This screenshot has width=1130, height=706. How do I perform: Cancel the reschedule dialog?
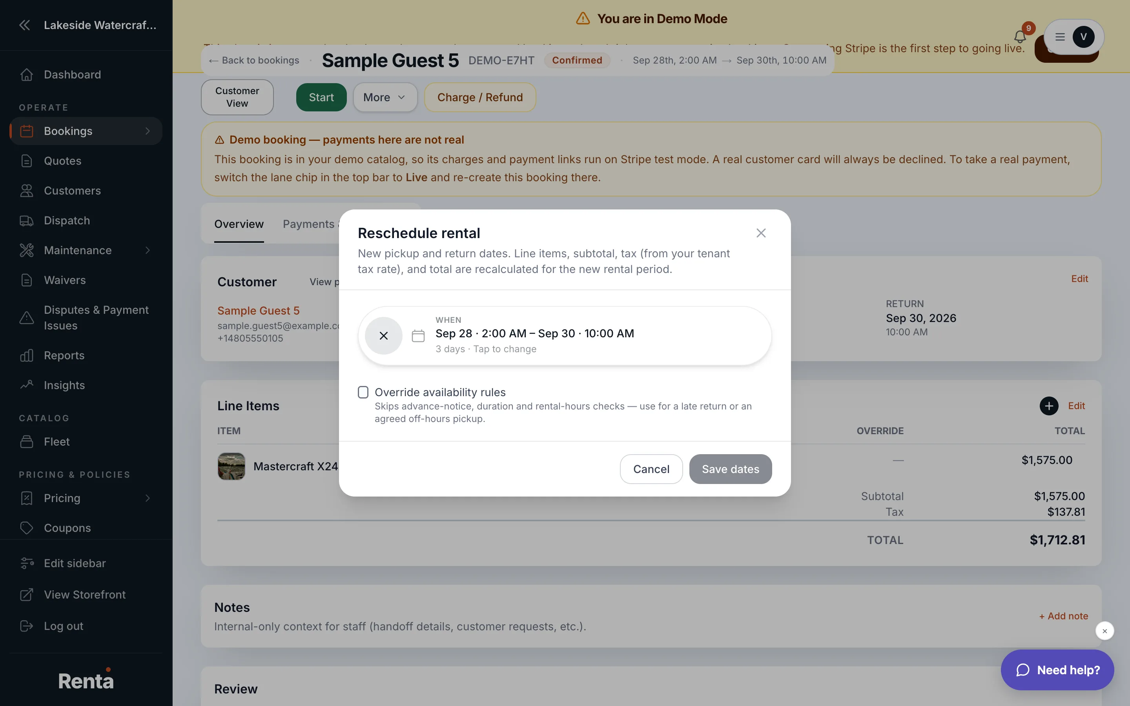click(x=651, y=469)
